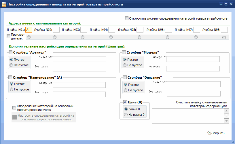
Task: Select manufacturer radio under Ячейка №5
Action: click(139, 37)
